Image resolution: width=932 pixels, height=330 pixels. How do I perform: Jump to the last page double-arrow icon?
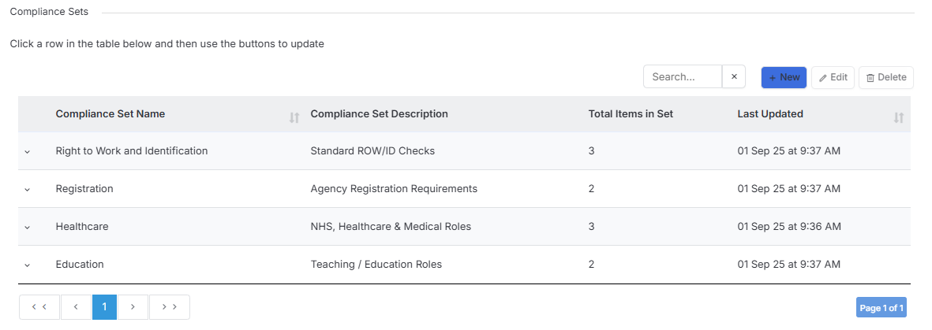tap(170, 307)
